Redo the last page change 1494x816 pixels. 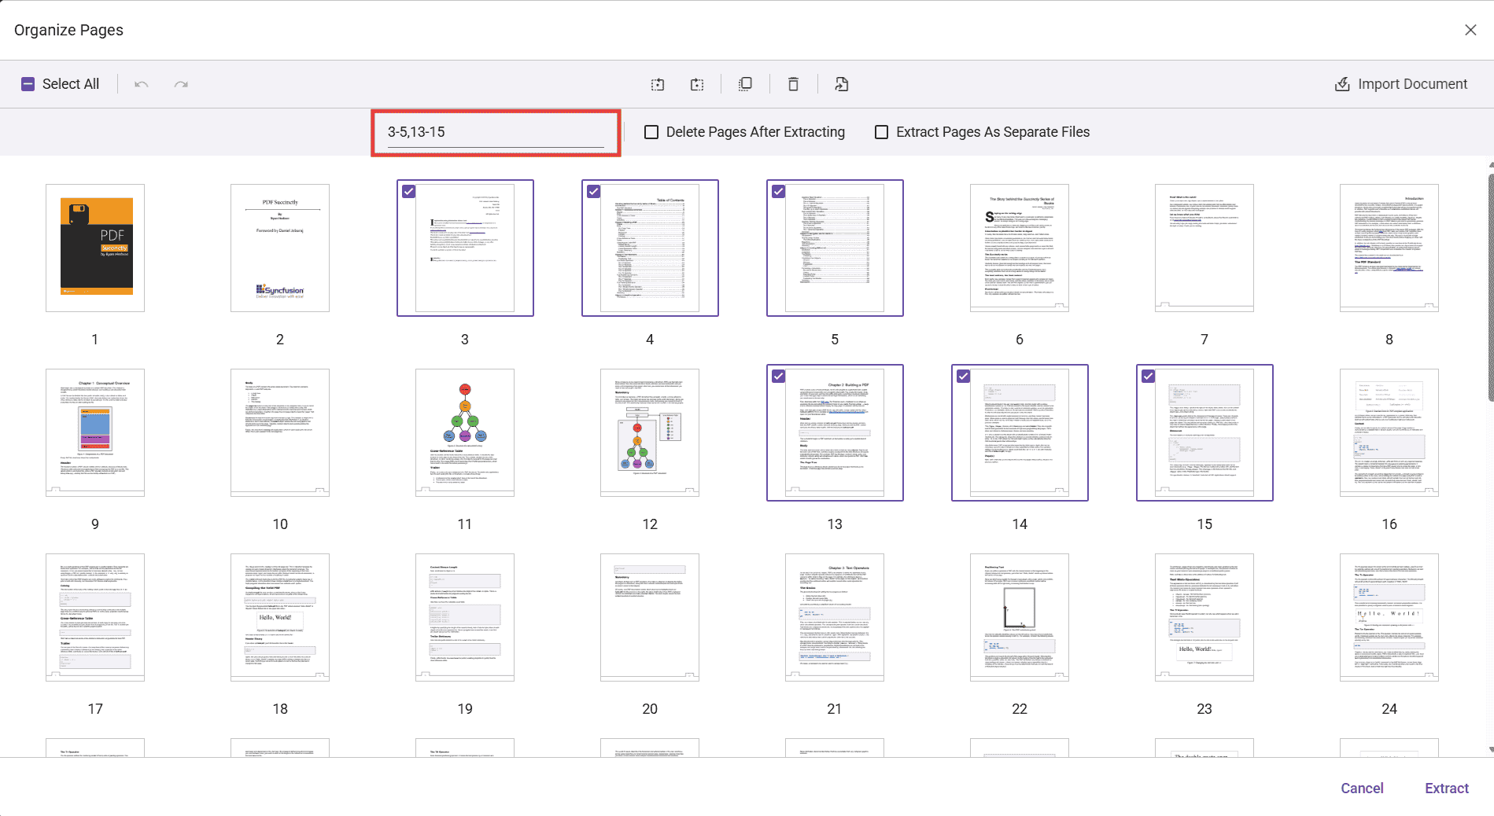pos(180,83)
